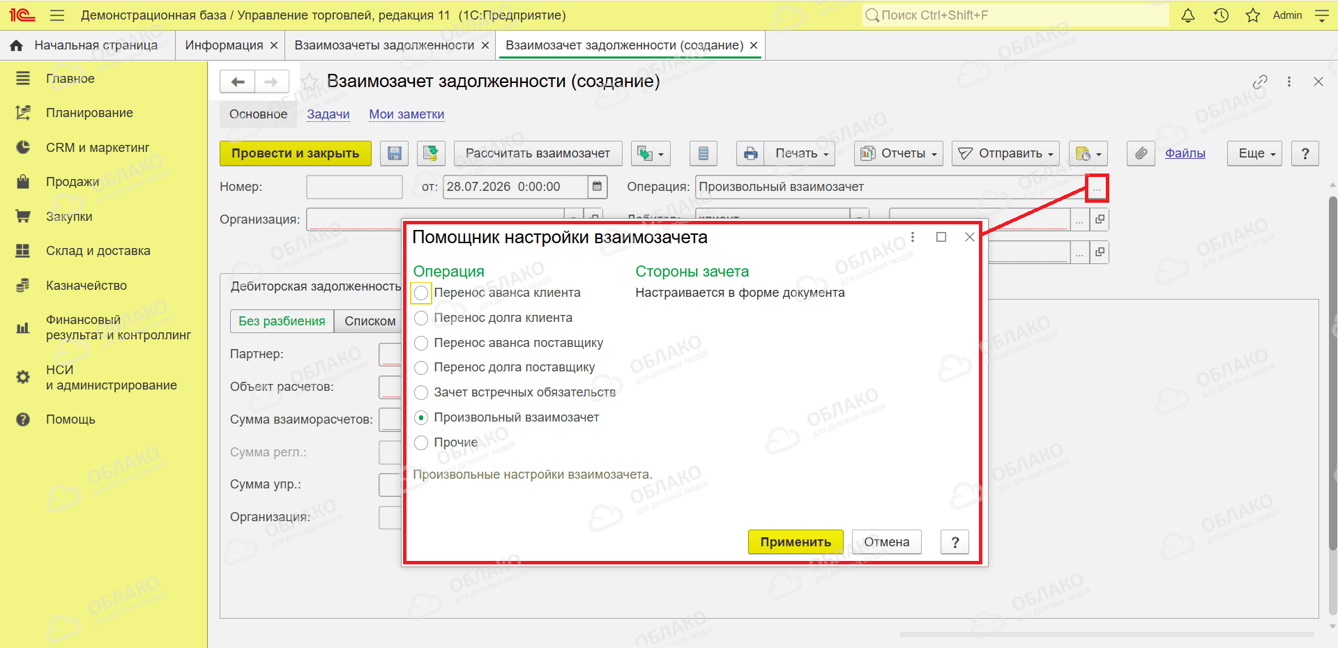Expand the reminder document dropdown button
Screen dimensions: 1338x648
click(1088, 153)
